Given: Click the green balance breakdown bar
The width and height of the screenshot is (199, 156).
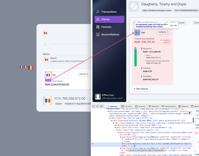Looking at the screenshot, I should coord(135,57).
